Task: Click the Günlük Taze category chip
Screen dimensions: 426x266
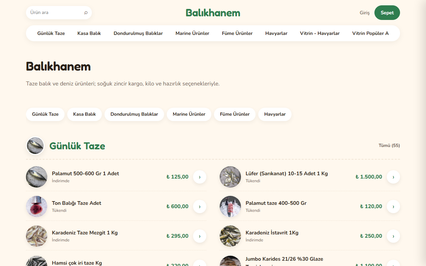Action: coord(45,114)
